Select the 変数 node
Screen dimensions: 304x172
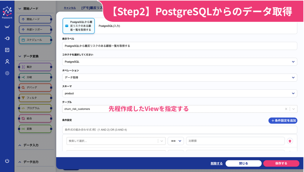(35, 129)
